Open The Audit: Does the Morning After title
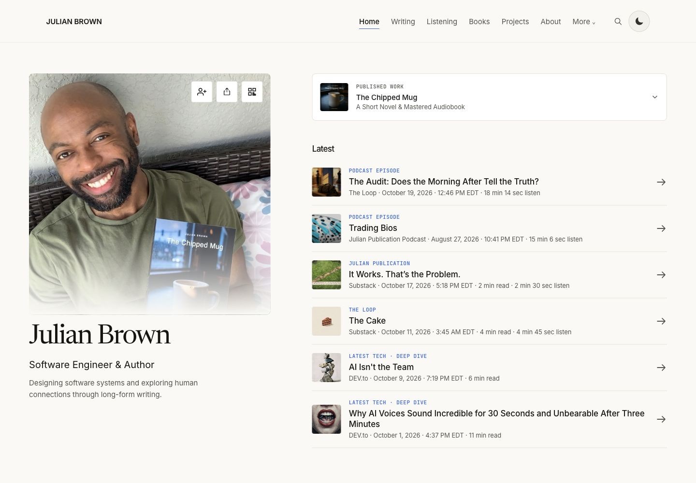The width and height of the screenshot is (696, 483). (444, 182)
